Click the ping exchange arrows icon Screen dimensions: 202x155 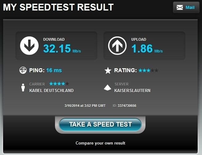click(23, 70)
